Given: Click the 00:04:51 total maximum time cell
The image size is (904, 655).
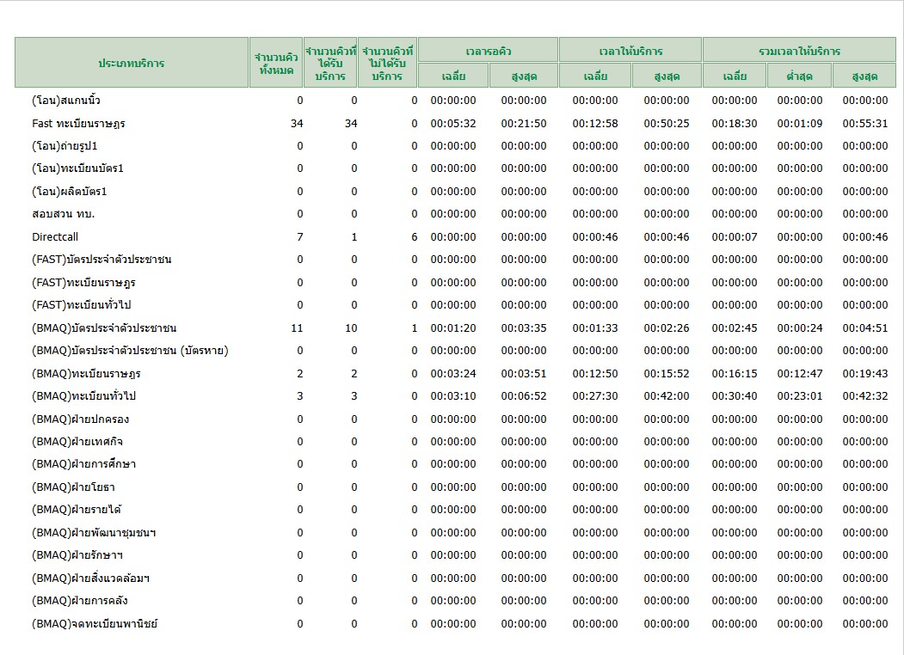Looking at the screenshot, I should (x=864, y=327).
